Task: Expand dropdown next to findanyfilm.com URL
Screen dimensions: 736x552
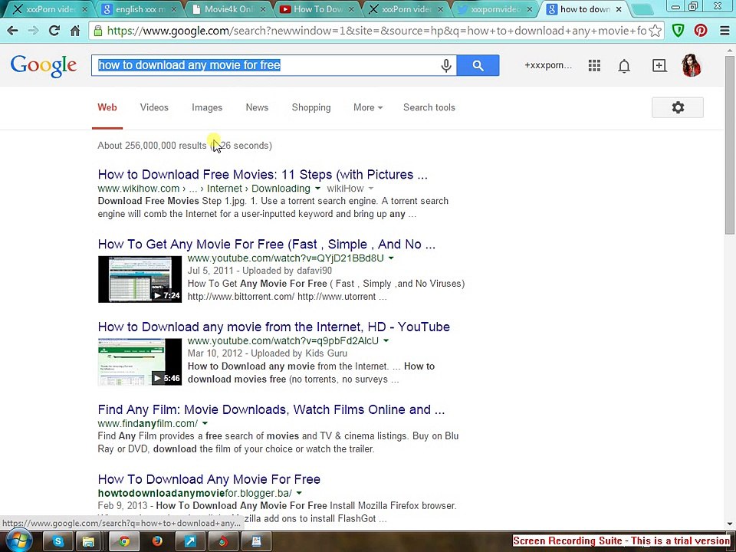Action: [x=205, y=423]
